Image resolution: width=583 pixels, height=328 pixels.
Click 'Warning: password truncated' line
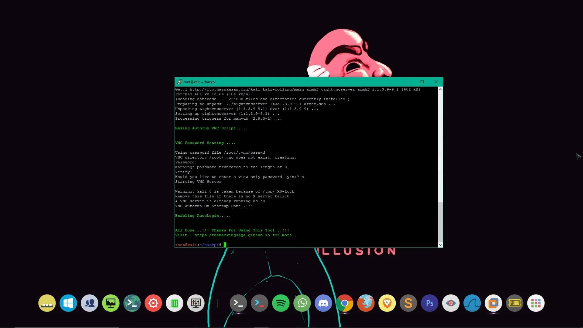(x=232, y=167)
